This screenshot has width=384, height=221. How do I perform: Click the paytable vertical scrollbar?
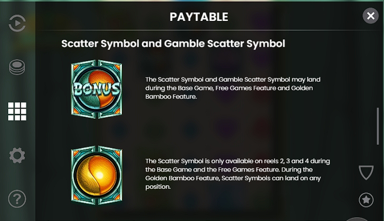(378, 126)
